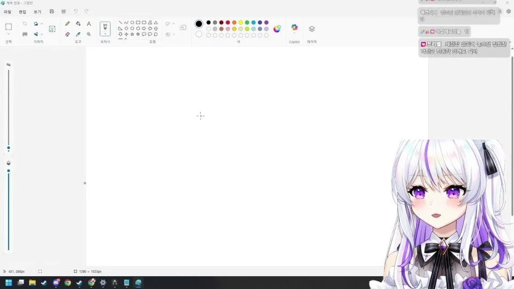Select the Fill bucket tool
Viewport: 514px width, 289px height.
[78, 24]
